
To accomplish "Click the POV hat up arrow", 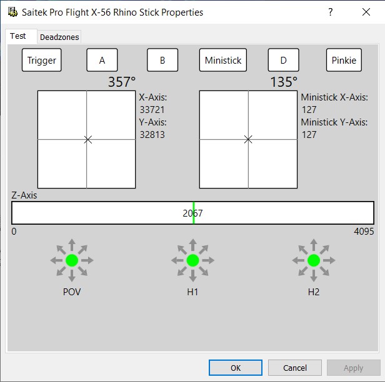I will click(72, 245).
